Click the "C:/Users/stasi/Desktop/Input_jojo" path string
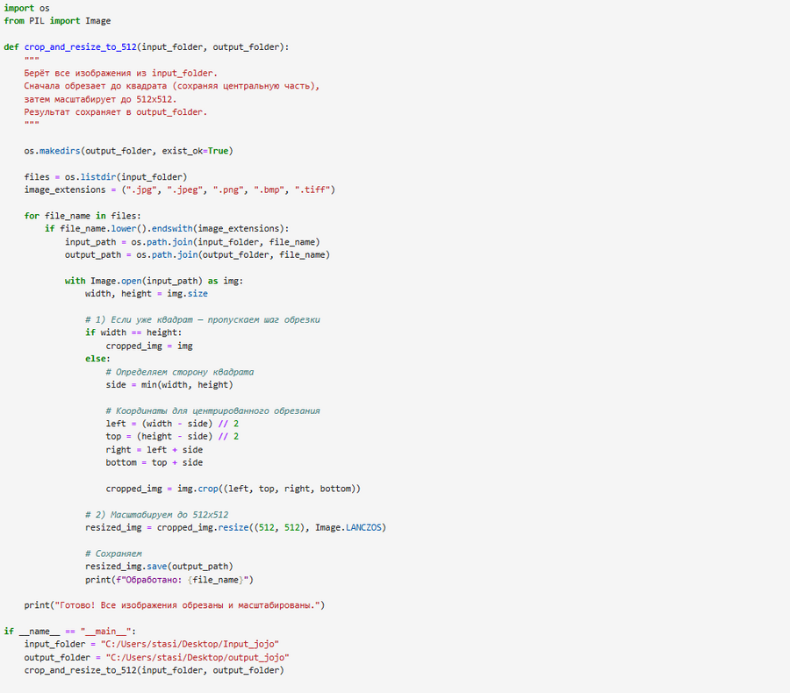The width and height of the screenshot is (790, 693). click(190, 644)
